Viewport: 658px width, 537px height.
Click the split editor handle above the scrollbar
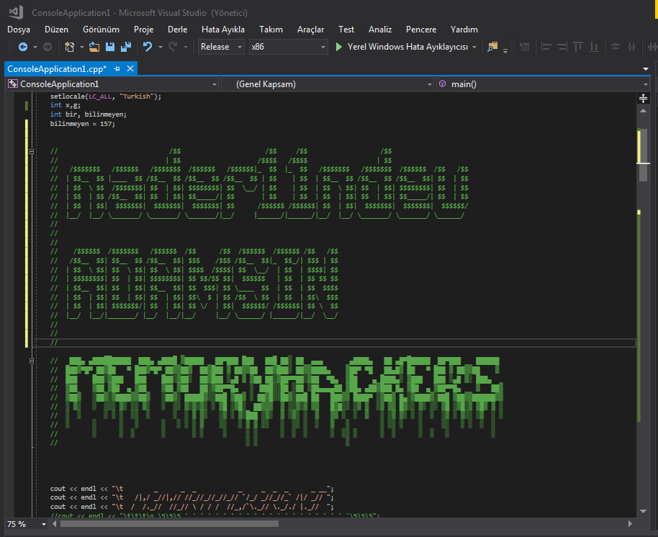pyautogui.click(x=643, y=99)
